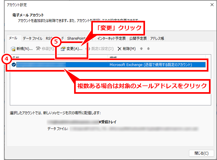Open the インターネット予定表 tab
Viewport: 217px width, 160px height.
pos(111,38)
